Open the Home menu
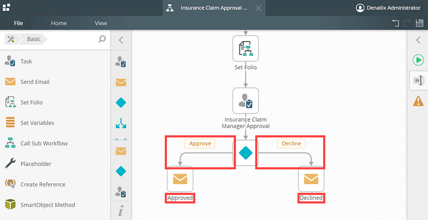Viewport: 428px width, 220px height. (x=59, y=23)
